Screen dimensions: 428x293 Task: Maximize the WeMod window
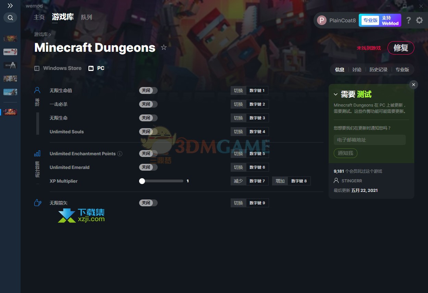click(405, 6)
